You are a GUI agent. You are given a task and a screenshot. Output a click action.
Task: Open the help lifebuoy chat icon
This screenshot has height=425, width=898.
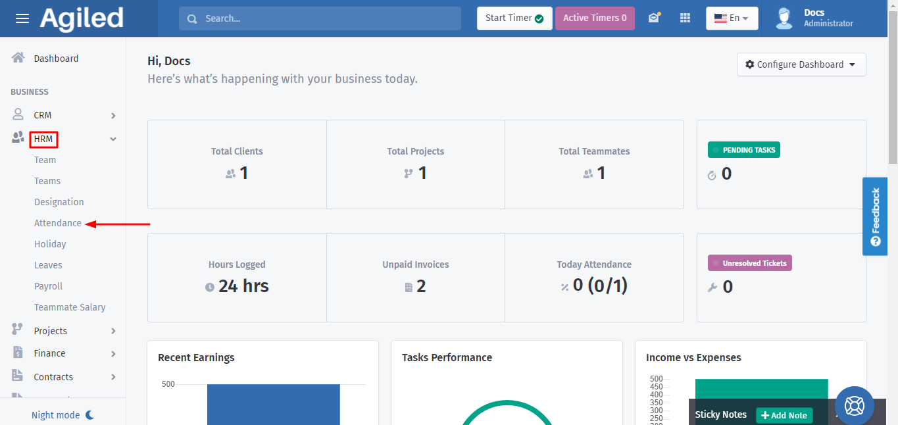854,405
